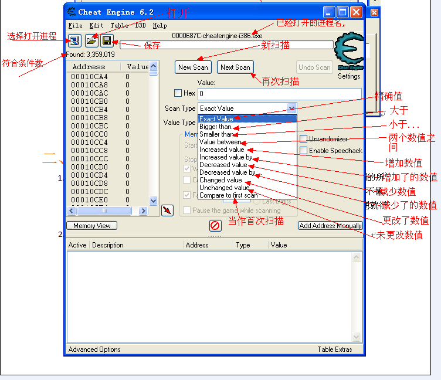Open the Scan Type combo box arrow

291,108
